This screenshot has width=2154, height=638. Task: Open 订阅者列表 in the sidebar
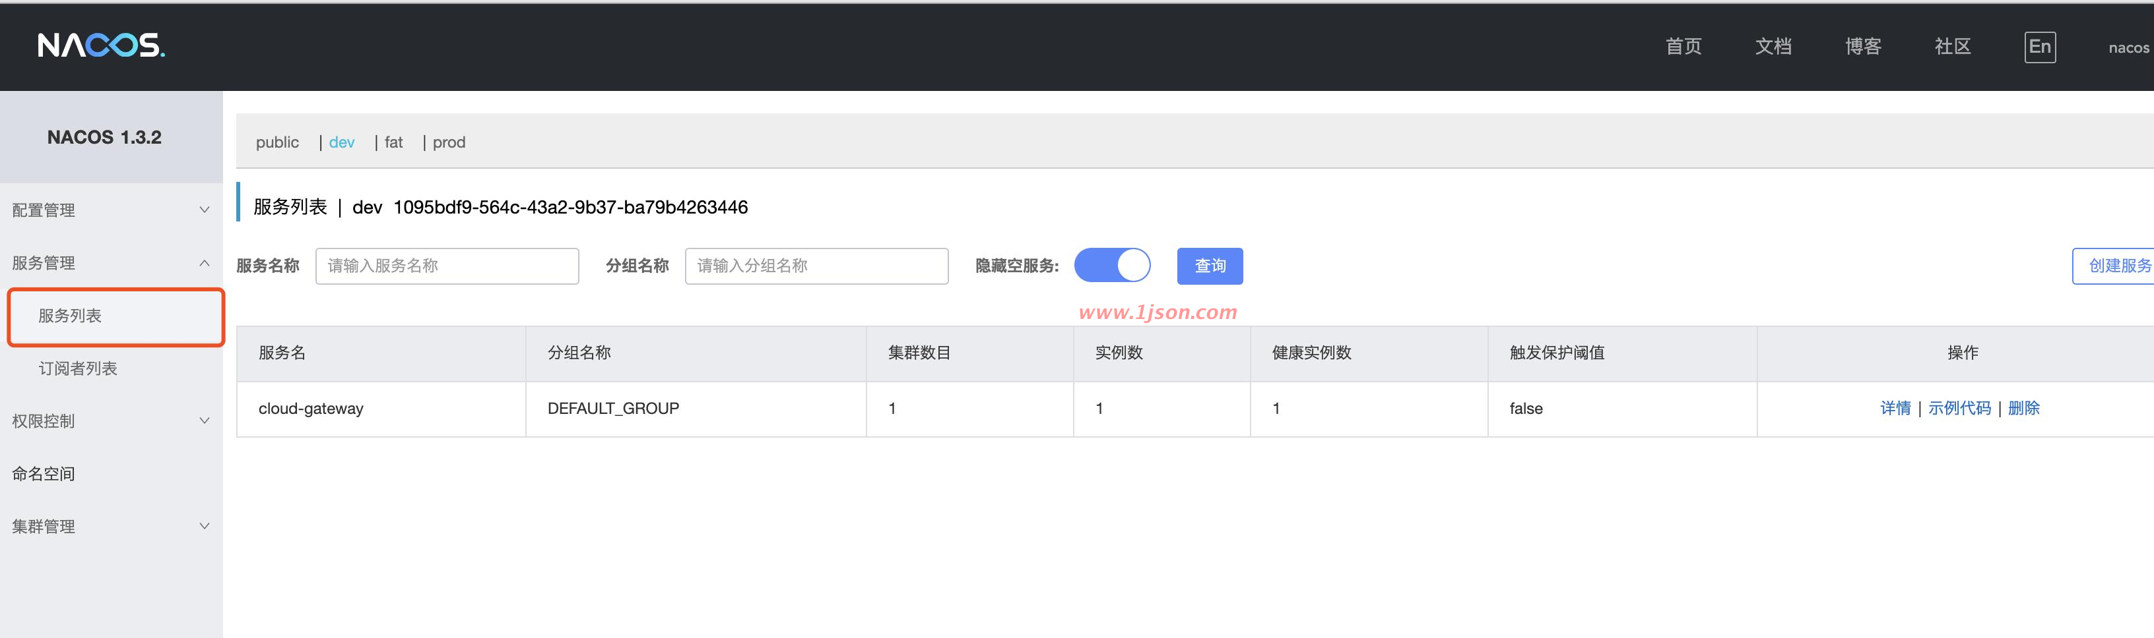78,368
